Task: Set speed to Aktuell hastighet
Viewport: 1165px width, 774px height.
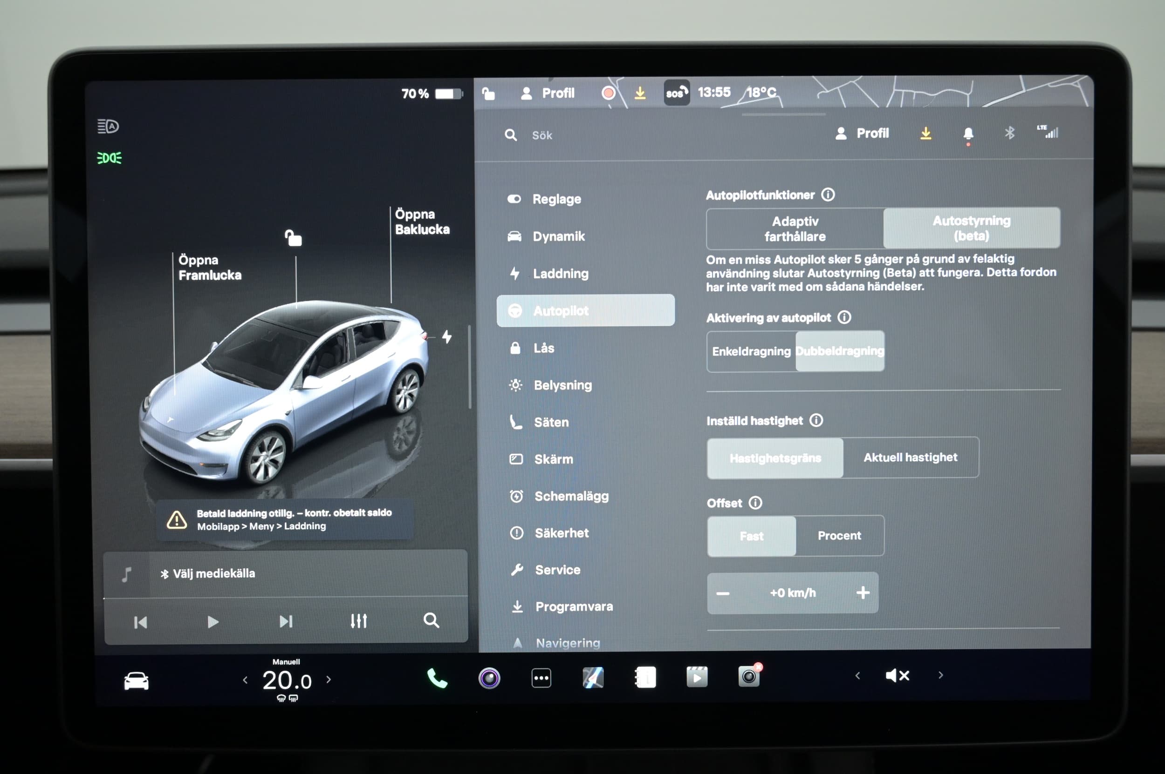Action: click(911, 457)
